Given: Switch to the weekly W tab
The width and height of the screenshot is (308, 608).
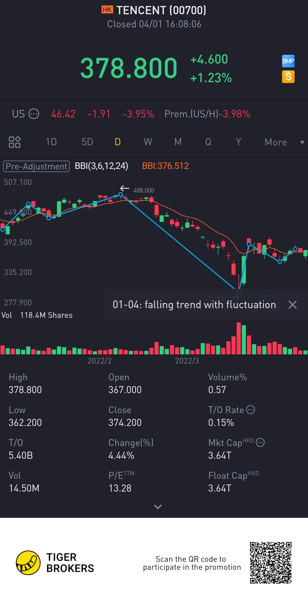Looking at the screenshot, I should pos(148,142).
